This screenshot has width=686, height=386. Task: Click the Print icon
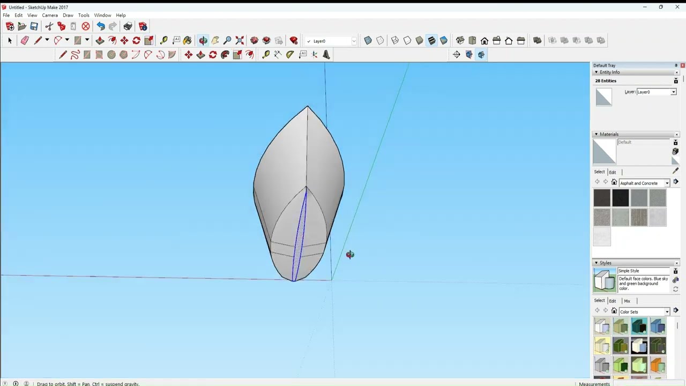128,26
